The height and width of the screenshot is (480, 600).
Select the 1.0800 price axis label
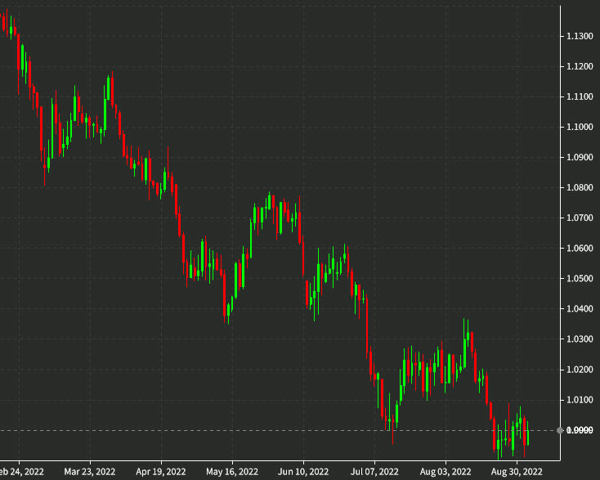580,188
